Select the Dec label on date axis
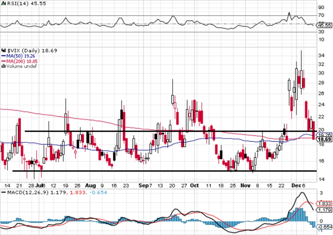This screenshot has width=333, height=235. pos(296,185)
